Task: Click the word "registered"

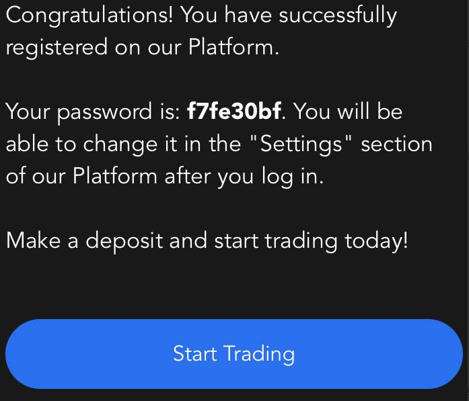Action: (57, 48)
